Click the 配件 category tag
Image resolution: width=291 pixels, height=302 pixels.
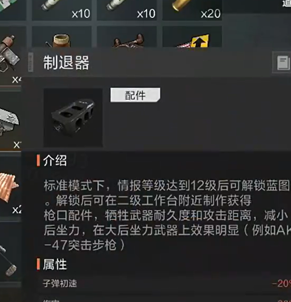coord(135,95)
